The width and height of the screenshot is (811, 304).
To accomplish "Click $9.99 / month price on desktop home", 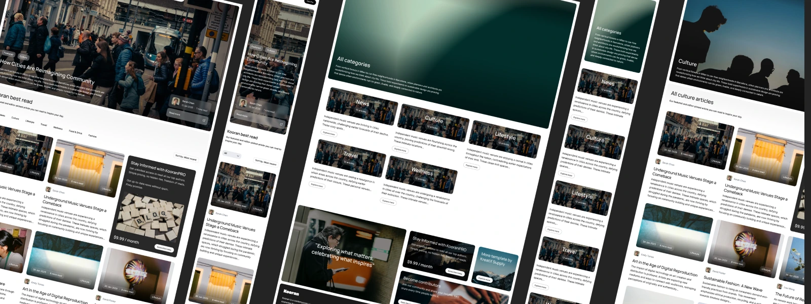I will tap(126, 240).
